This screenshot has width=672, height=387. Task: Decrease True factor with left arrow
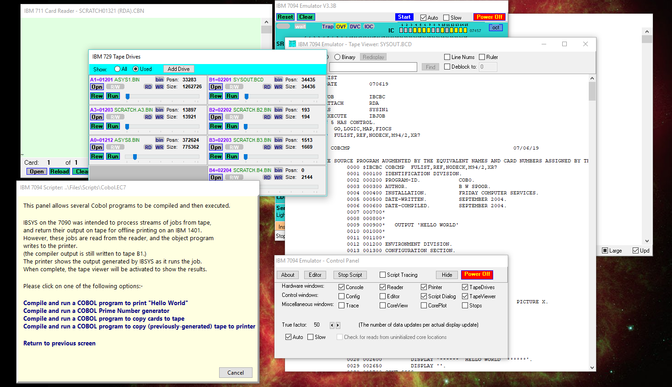tap(332, 325)
